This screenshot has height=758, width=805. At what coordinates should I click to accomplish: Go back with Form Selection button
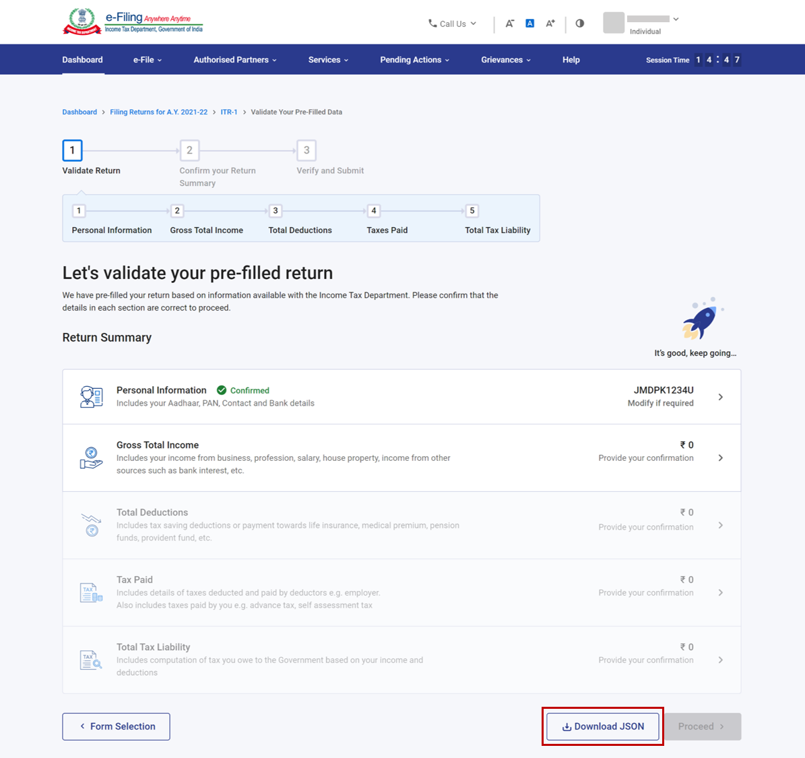point(116,726)
